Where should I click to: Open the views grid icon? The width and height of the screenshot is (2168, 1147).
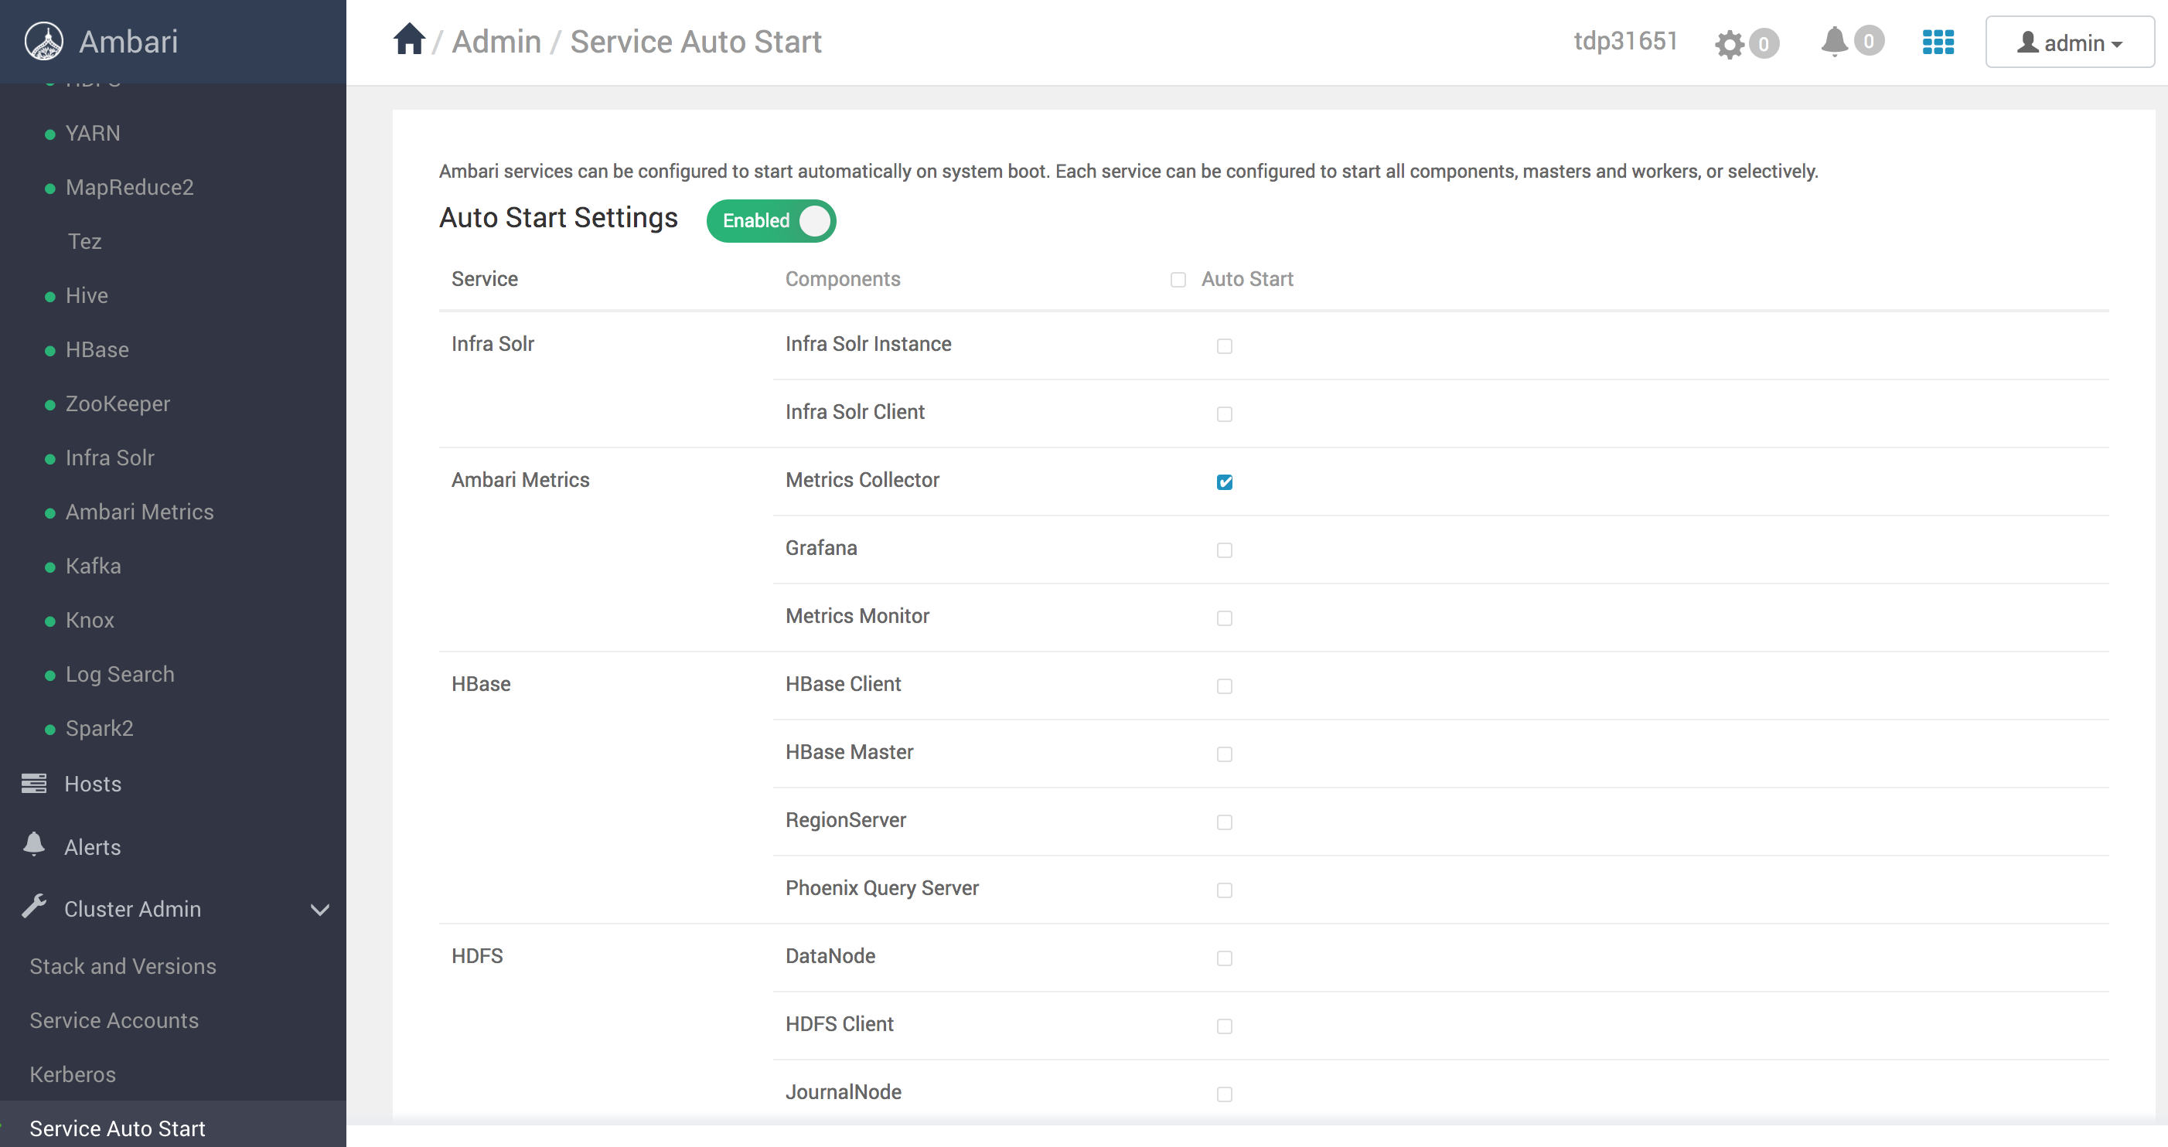pyautogui.click(x=1938, y=42)
